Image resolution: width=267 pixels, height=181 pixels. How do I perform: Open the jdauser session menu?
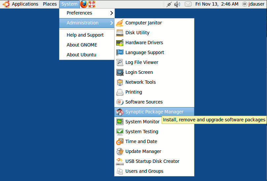253,4
